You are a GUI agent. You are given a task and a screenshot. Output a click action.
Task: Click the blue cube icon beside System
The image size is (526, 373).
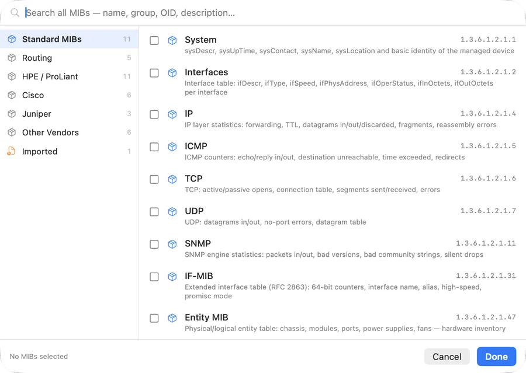(x=172, y=40)
